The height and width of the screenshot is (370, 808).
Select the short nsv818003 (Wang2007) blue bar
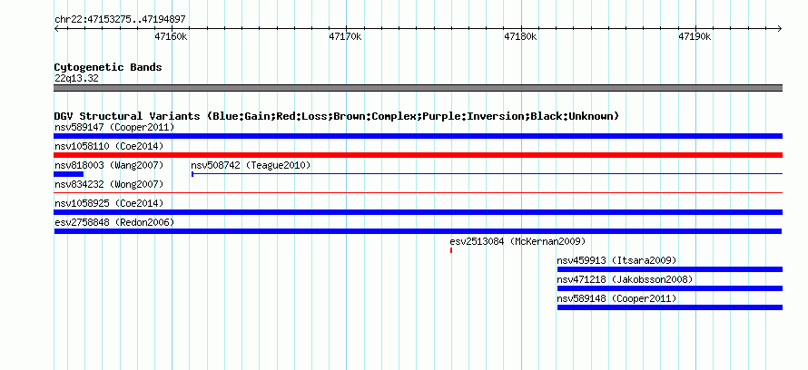[68, 174]
